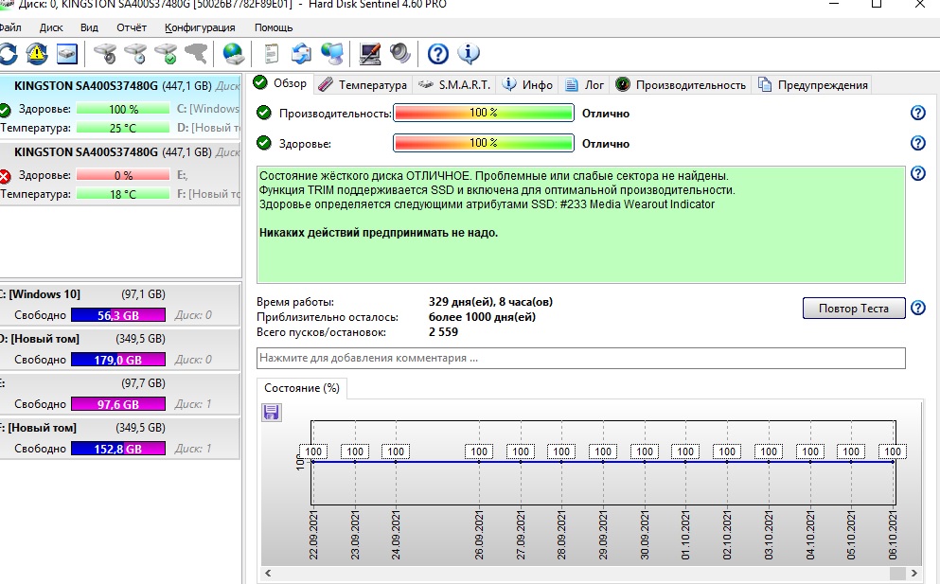Image resolution: width=940 pixels, height=584 pixels.
Task: Open the S.M.A.R.T. tab
Action: tap(454, 84)
